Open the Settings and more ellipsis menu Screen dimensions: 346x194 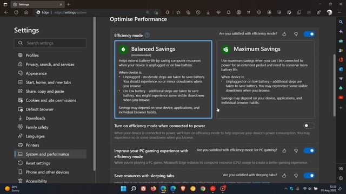[x=340, y=12]
